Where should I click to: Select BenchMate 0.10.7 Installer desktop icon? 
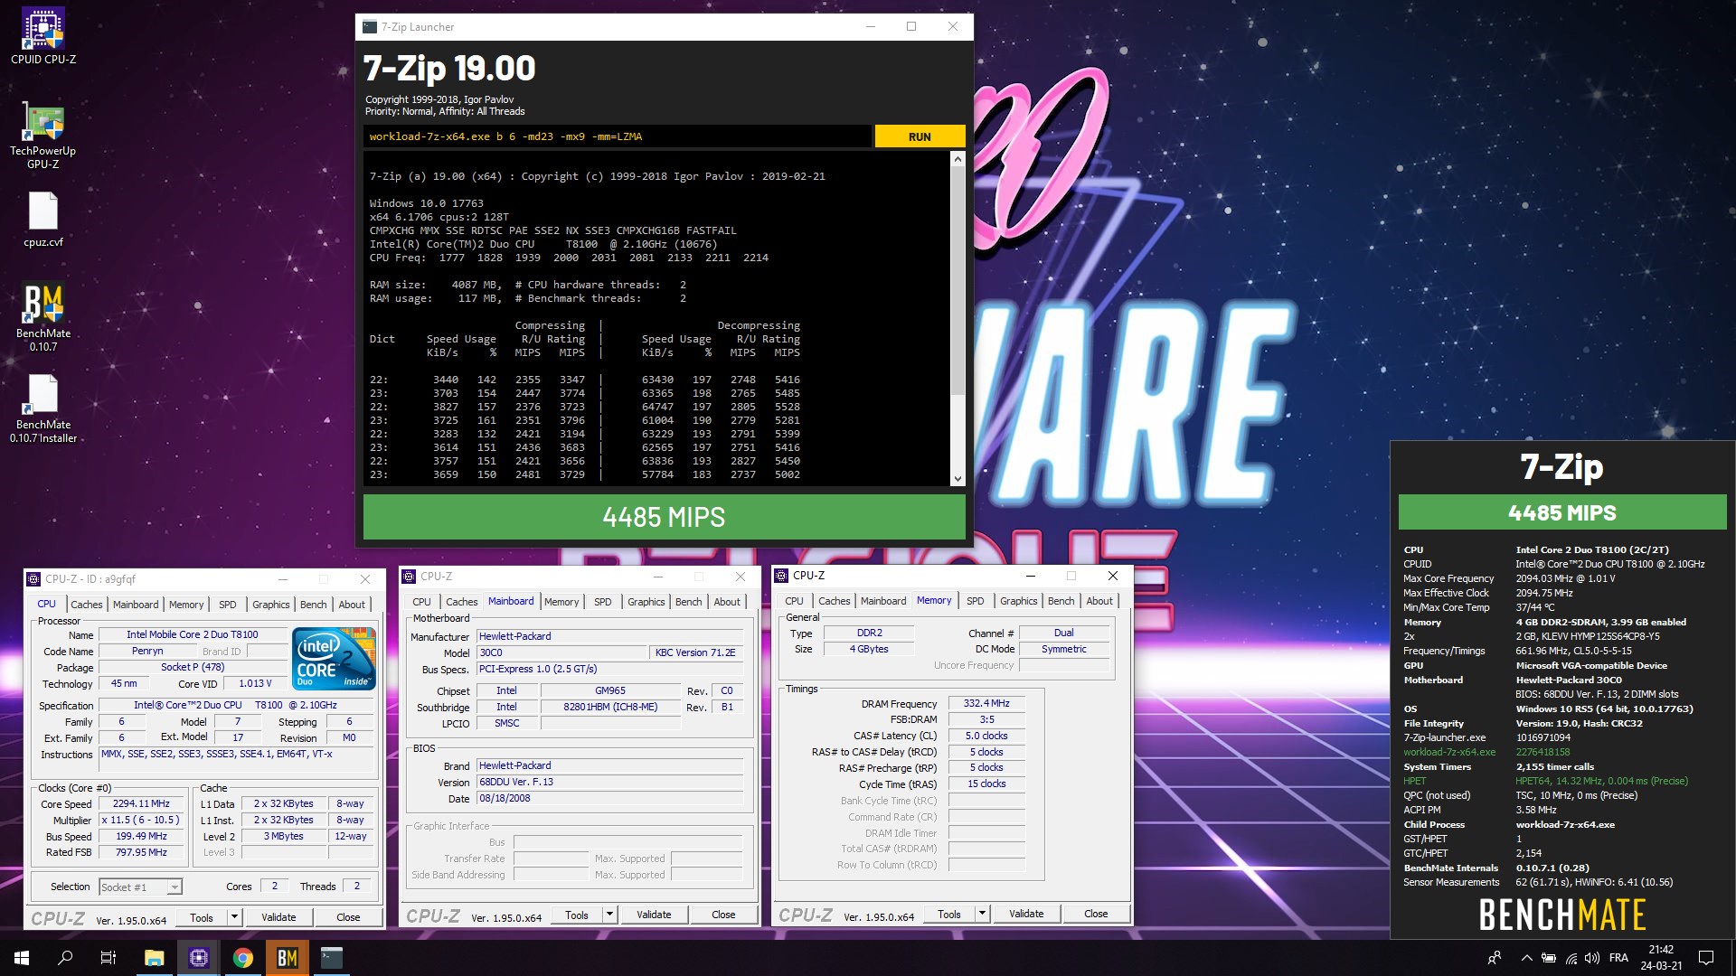[x=42, y=408]
